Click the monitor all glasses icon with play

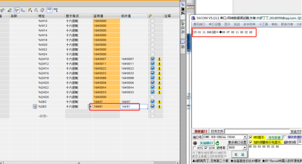tap(49, 10)
